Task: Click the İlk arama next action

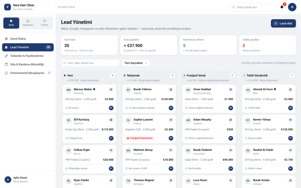Action: (x=72, y=108)
